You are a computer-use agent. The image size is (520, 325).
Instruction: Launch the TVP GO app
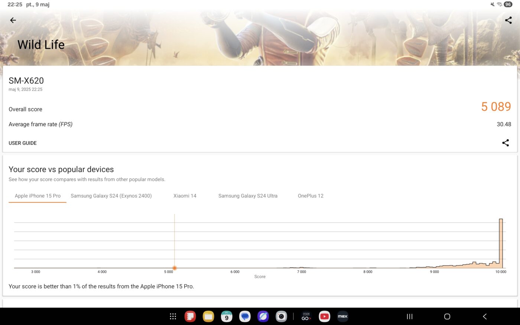[x=306, y=316]
